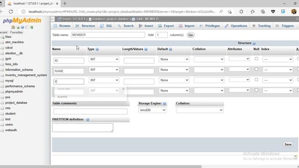Viewport: 299px width, 168px height.
Task: Open the inventry_management_system database
Action: tap(26, 75)
